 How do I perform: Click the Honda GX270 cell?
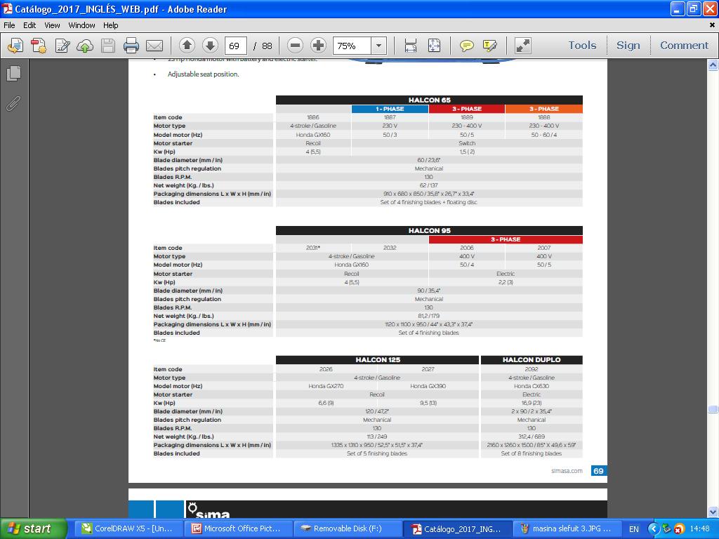click(326, 387)
